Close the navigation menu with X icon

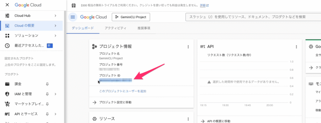tap(7, 5)
